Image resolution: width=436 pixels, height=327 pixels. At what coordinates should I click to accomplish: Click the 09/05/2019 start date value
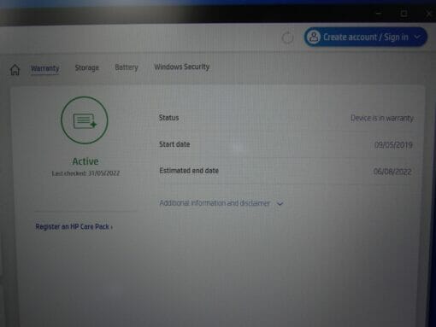click(393, 145)
